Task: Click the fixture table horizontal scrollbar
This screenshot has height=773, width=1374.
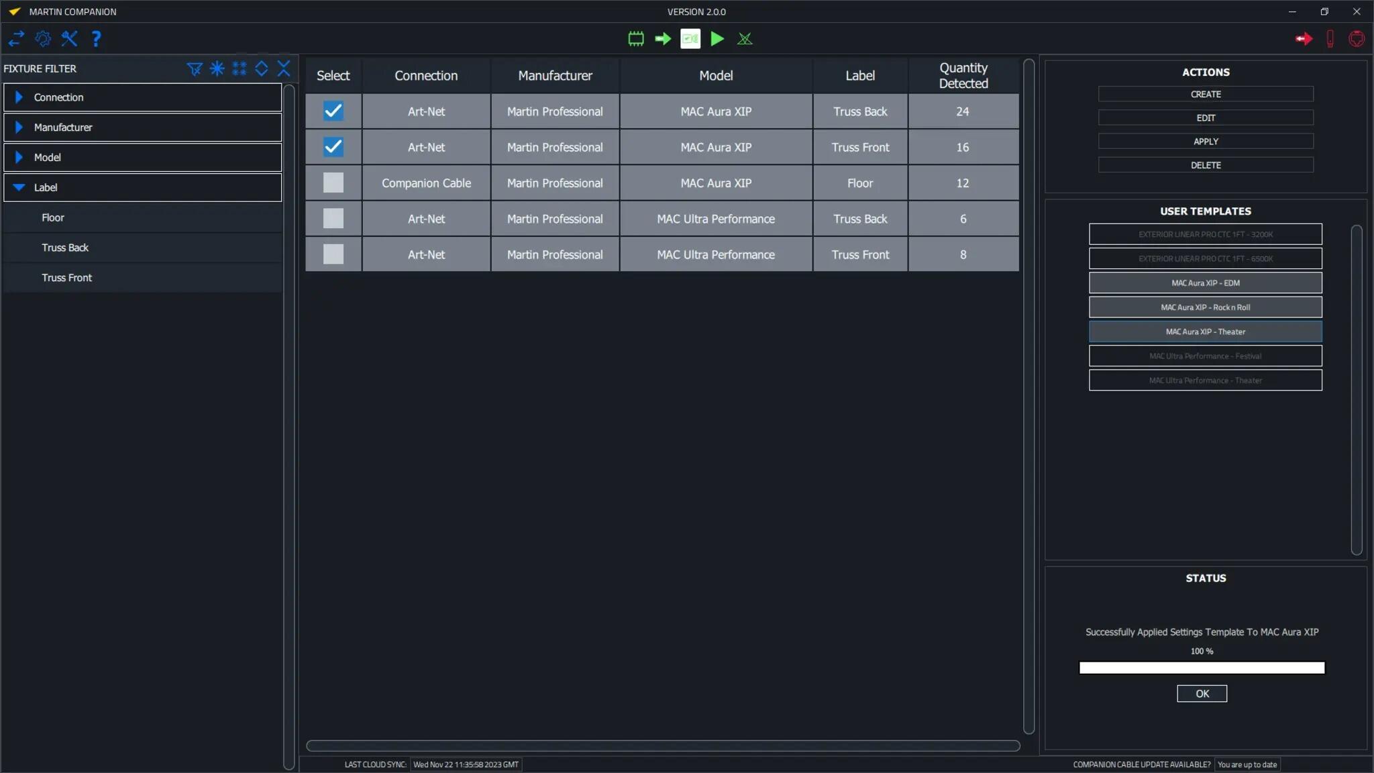Action: click(x=663, y=745)
